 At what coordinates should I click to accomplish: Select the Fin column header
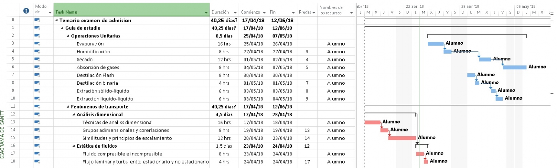pyautogui.click(x=282, y=10)
